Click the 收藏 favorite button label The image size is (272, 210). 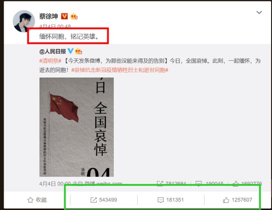coord(41,200)
